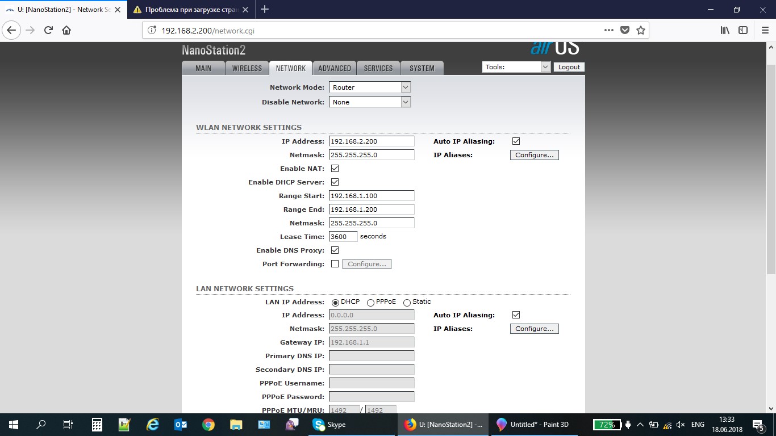
Task: Open the Tools dropdown
Action: click(516, 67)
